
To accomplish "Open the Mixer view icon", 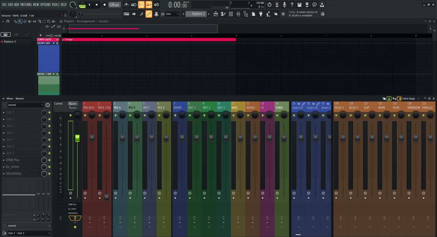I will pyautogui.click(x=238, y=14).
